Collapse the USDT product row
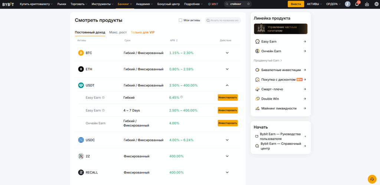 click(227, 85)
